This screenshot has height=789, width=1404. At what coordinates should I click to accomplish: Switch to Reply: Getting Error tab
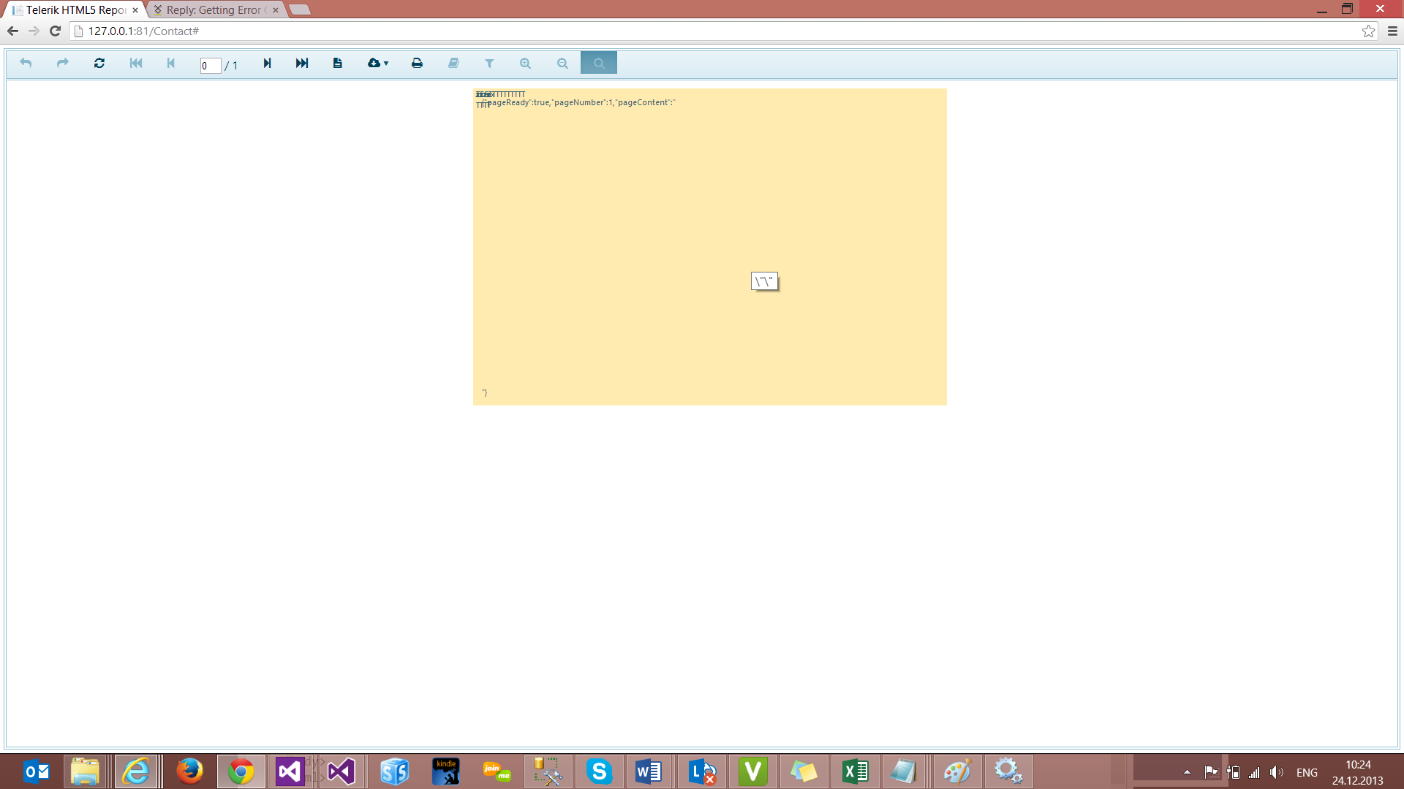[213, 10]
